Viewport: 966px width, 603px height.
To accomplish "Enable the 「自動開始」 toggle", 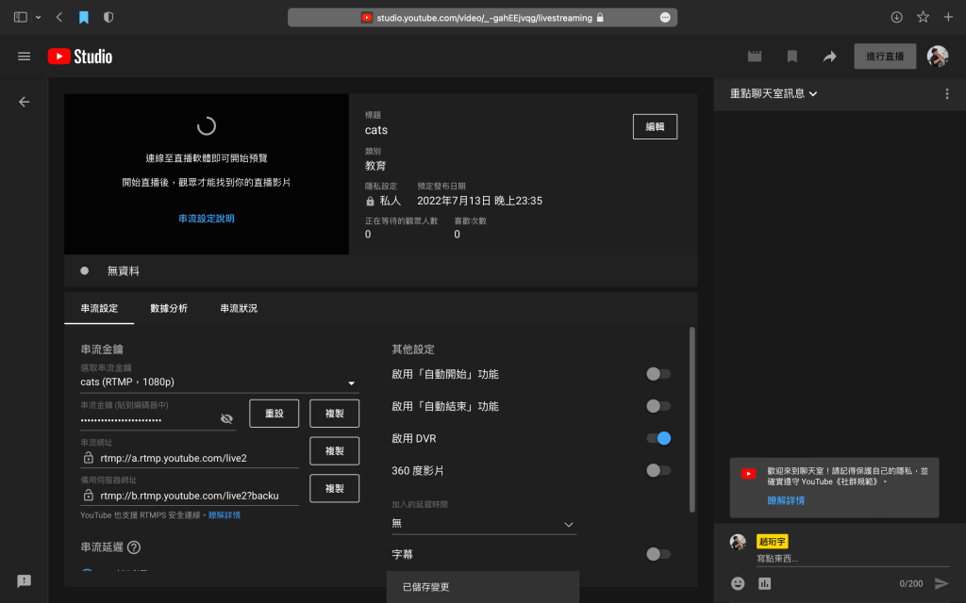I will [x=658, y=374].
